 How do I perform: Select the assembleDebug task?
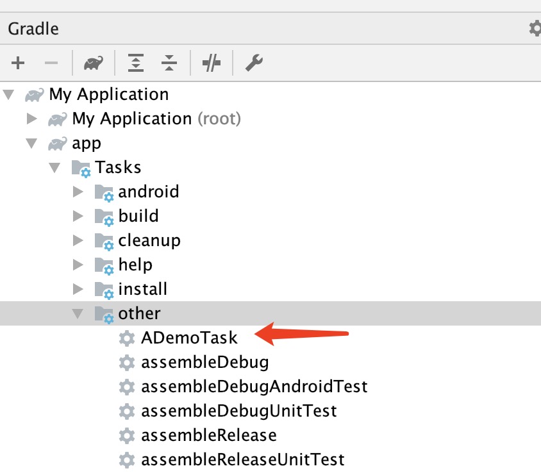coord(204,362)
